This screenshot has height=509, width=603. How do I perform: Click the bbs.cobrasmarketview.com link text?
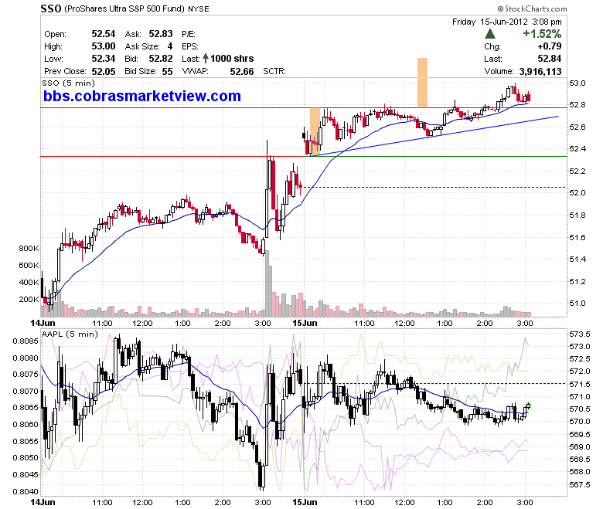coord(142,96)
